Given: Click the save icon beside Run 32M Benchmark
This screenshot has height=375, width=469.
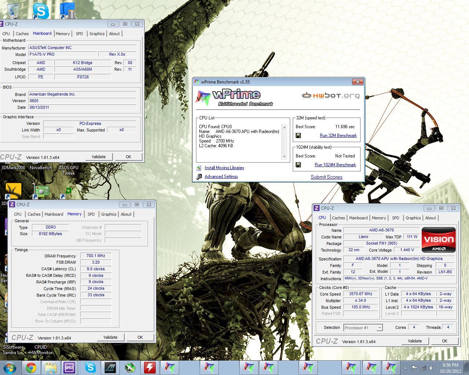Looking at the screenshot, I should coord(298,135).
